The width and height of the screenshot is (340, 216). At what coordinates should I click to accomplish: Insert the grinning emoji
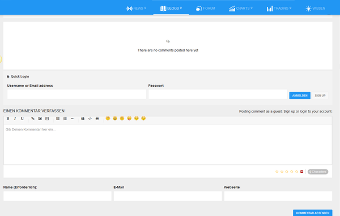[x=115, y=118]
